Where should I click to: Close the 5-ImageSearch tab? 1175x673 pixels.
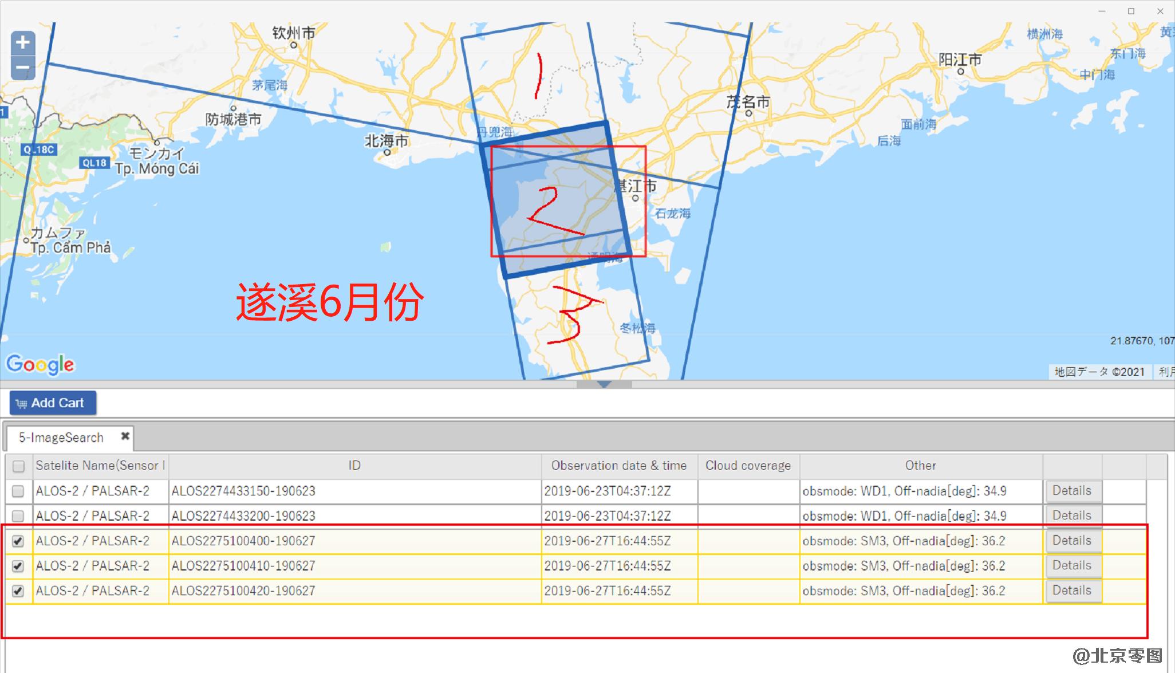125,436
